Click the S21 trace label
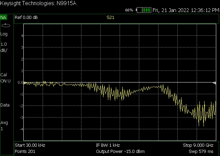The width and height of the screenshot is (220, 156). [x=110, y=18]
